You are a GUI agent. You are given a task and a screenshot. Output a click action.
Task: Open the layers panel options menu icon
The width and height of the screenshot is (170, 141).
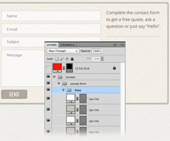[122, 45]
